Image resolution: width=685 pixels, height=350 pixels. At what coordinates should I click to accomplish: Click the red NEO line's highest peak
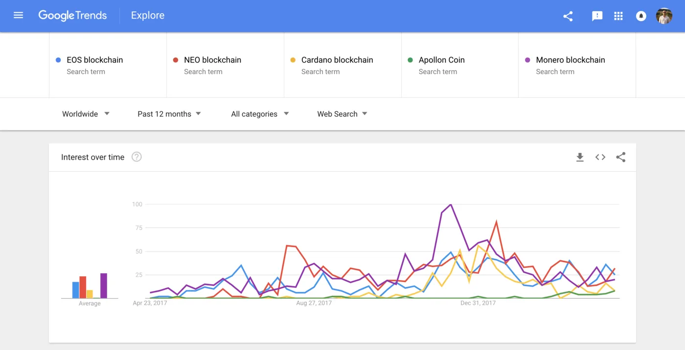click(x=497, y=222)
